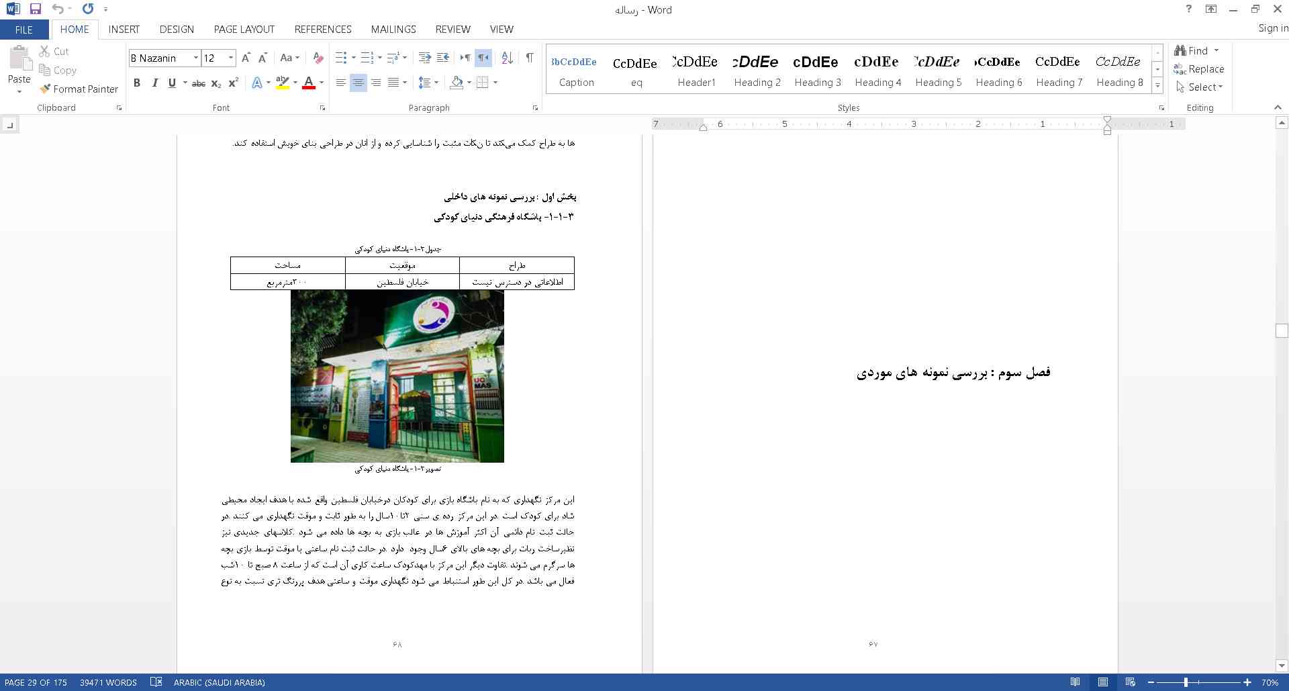Open Proofing errors status bar icon
Image resolution: width=1289 pixels, height=691 pixels.
(156, 682)
